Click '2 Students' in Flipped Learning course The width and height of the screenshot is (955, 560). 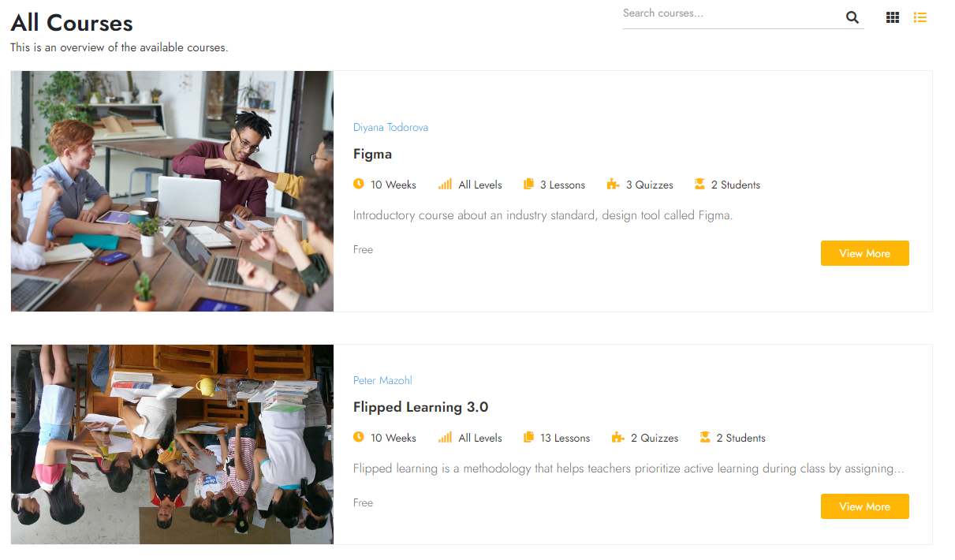coord(741,438)
